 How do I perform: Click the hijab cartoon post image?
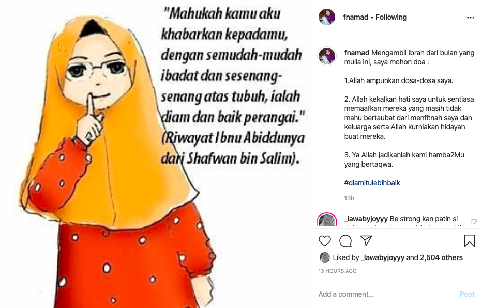[x=155, y=154]
